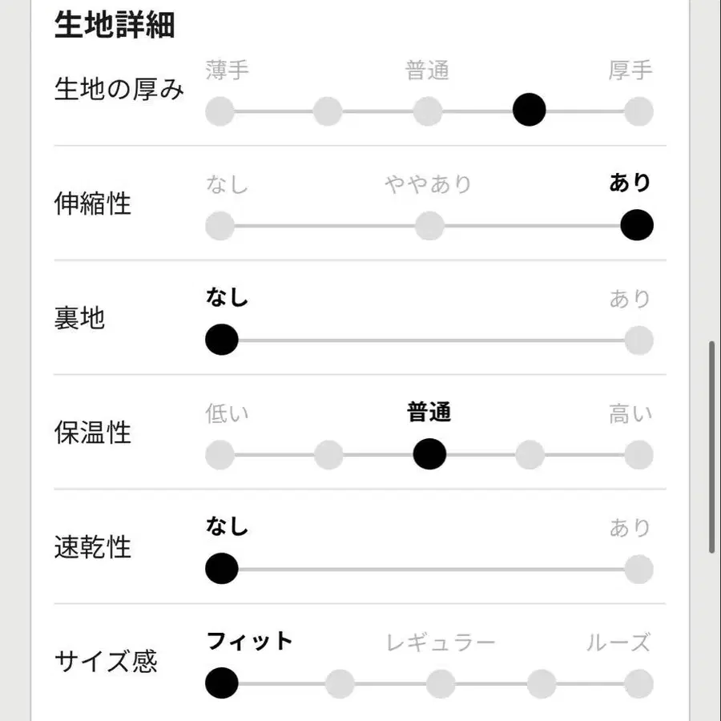
Task: Set サイズ感 to the レギュラー dot
Action: [441, 683]
